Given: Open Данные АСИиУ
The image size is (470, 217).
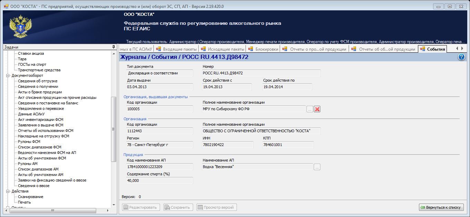Looking at the screenshot, I should 32,114.
